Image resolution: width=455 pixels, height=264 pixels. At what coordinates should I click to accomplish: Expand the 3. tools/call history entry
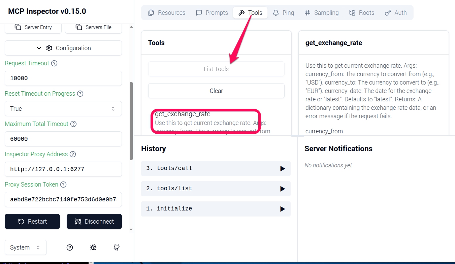216,168
